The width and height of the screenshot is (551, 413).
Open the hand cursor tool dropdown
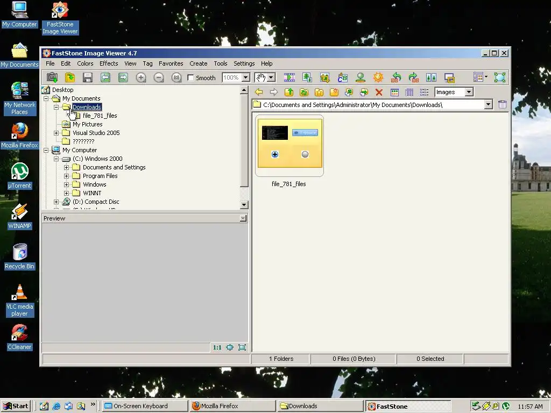point(271,77)
